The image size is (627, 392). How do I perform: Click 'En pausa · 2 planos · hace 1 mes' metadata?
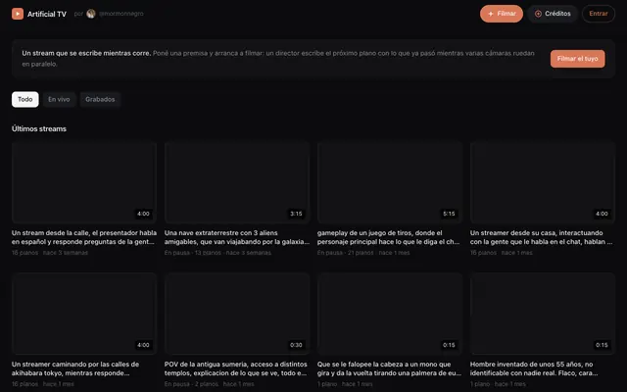209,384
